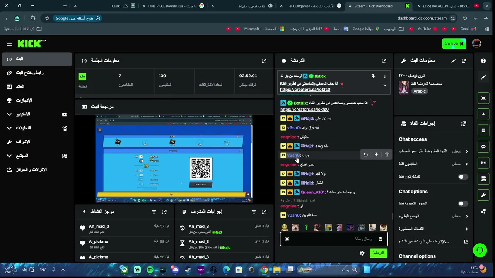Image resolution: width=495 pixels, height=278 pixels.
Task: Pop out the activity feed panel
Action: pos(164,212)
